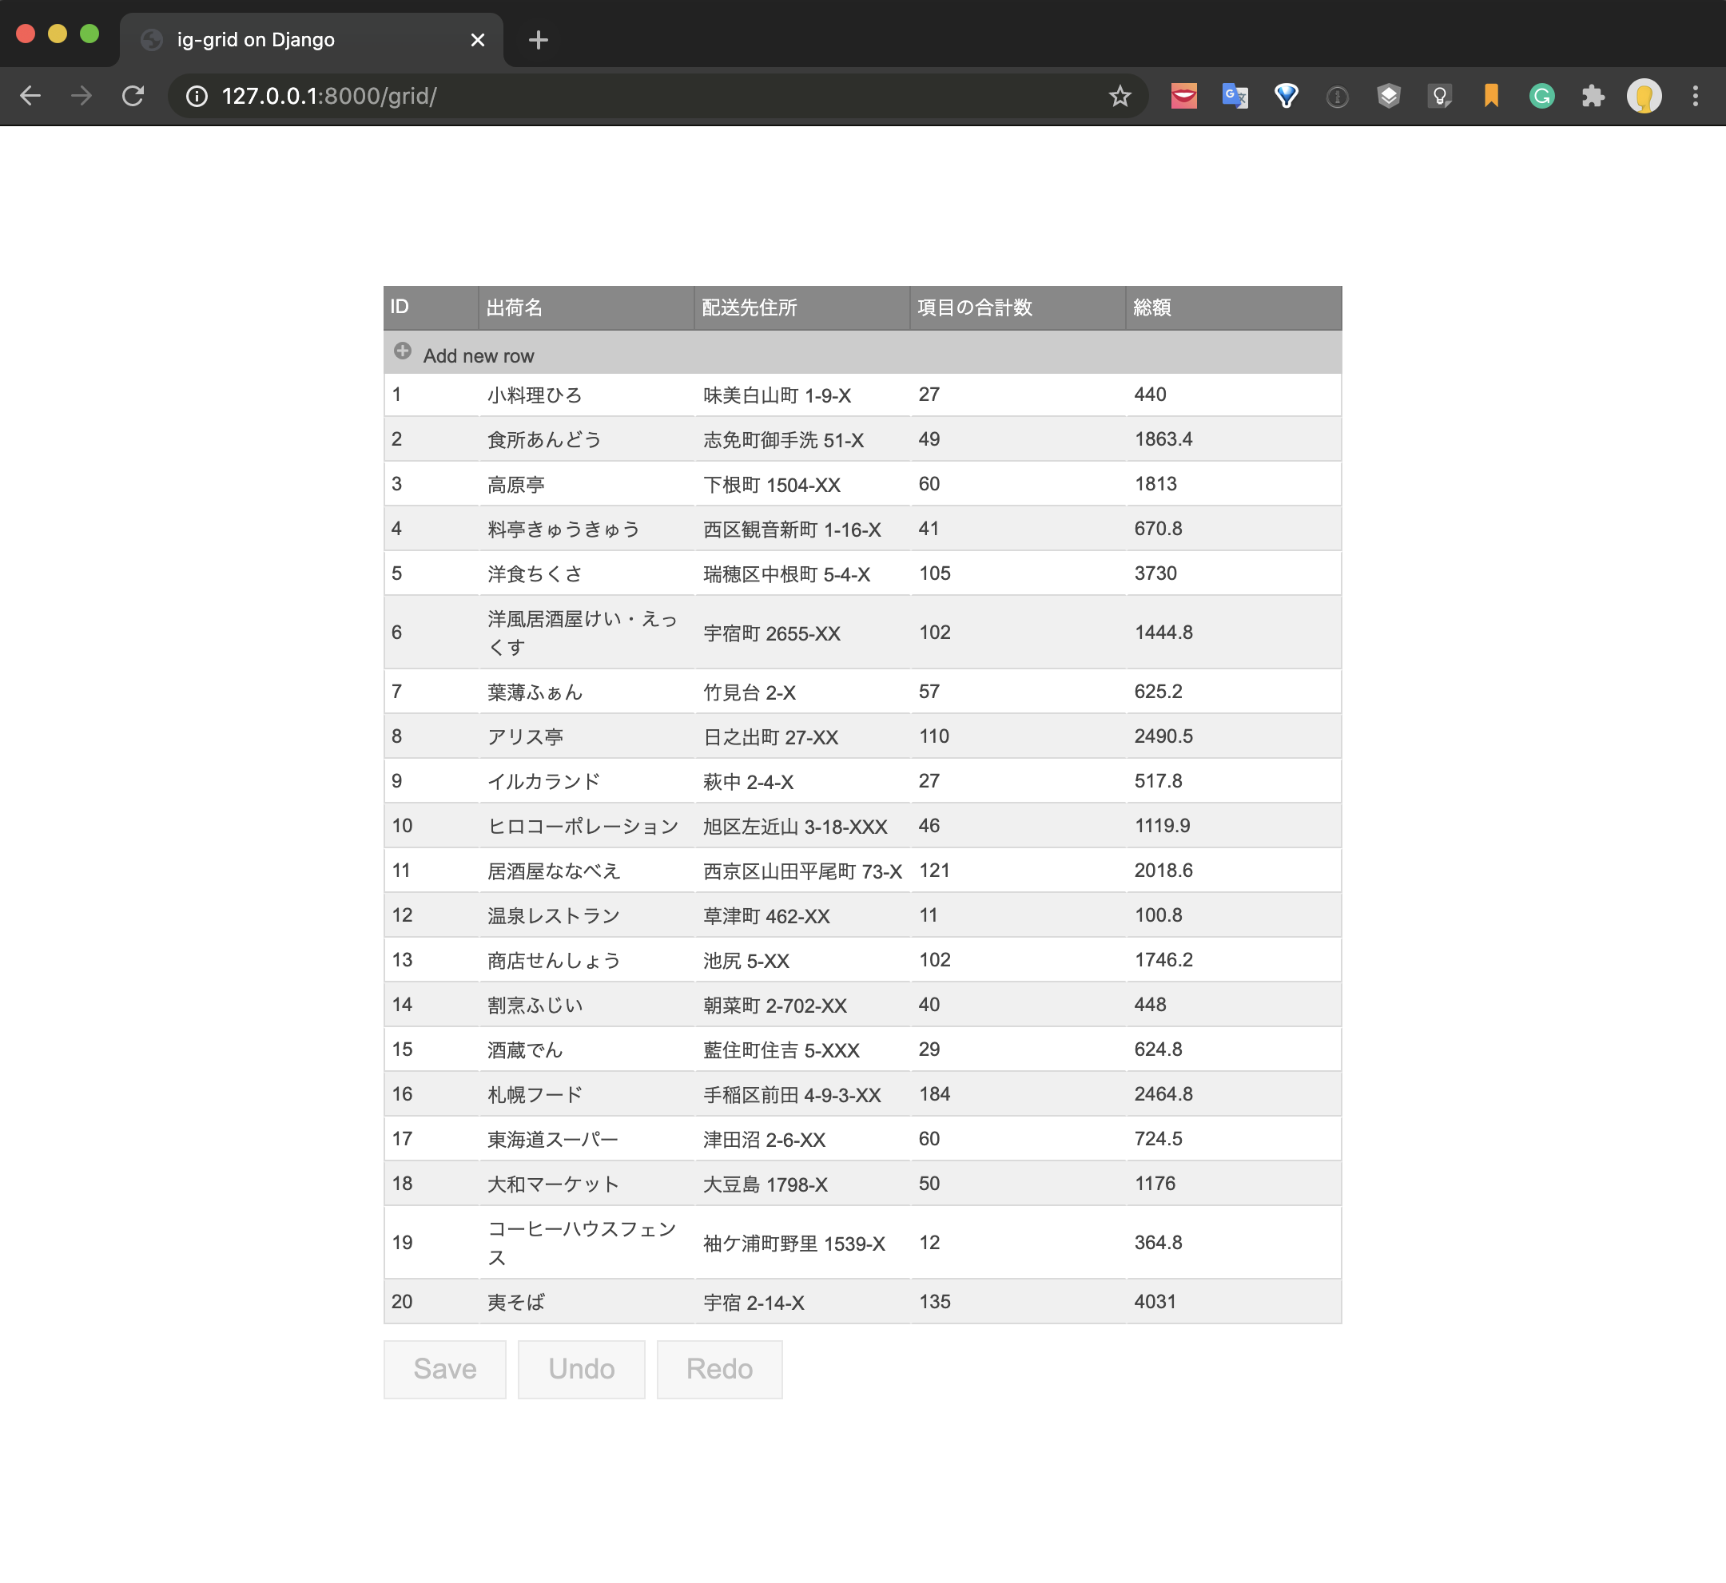Screen dimensions: 1726x1583
Task: Click the forward navigation arrow
Action: click(82, 96)
